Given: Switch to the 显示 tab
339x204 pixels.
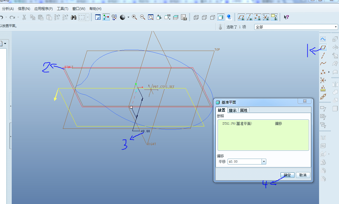Looking at the screenshot, I should pos(233,110).
